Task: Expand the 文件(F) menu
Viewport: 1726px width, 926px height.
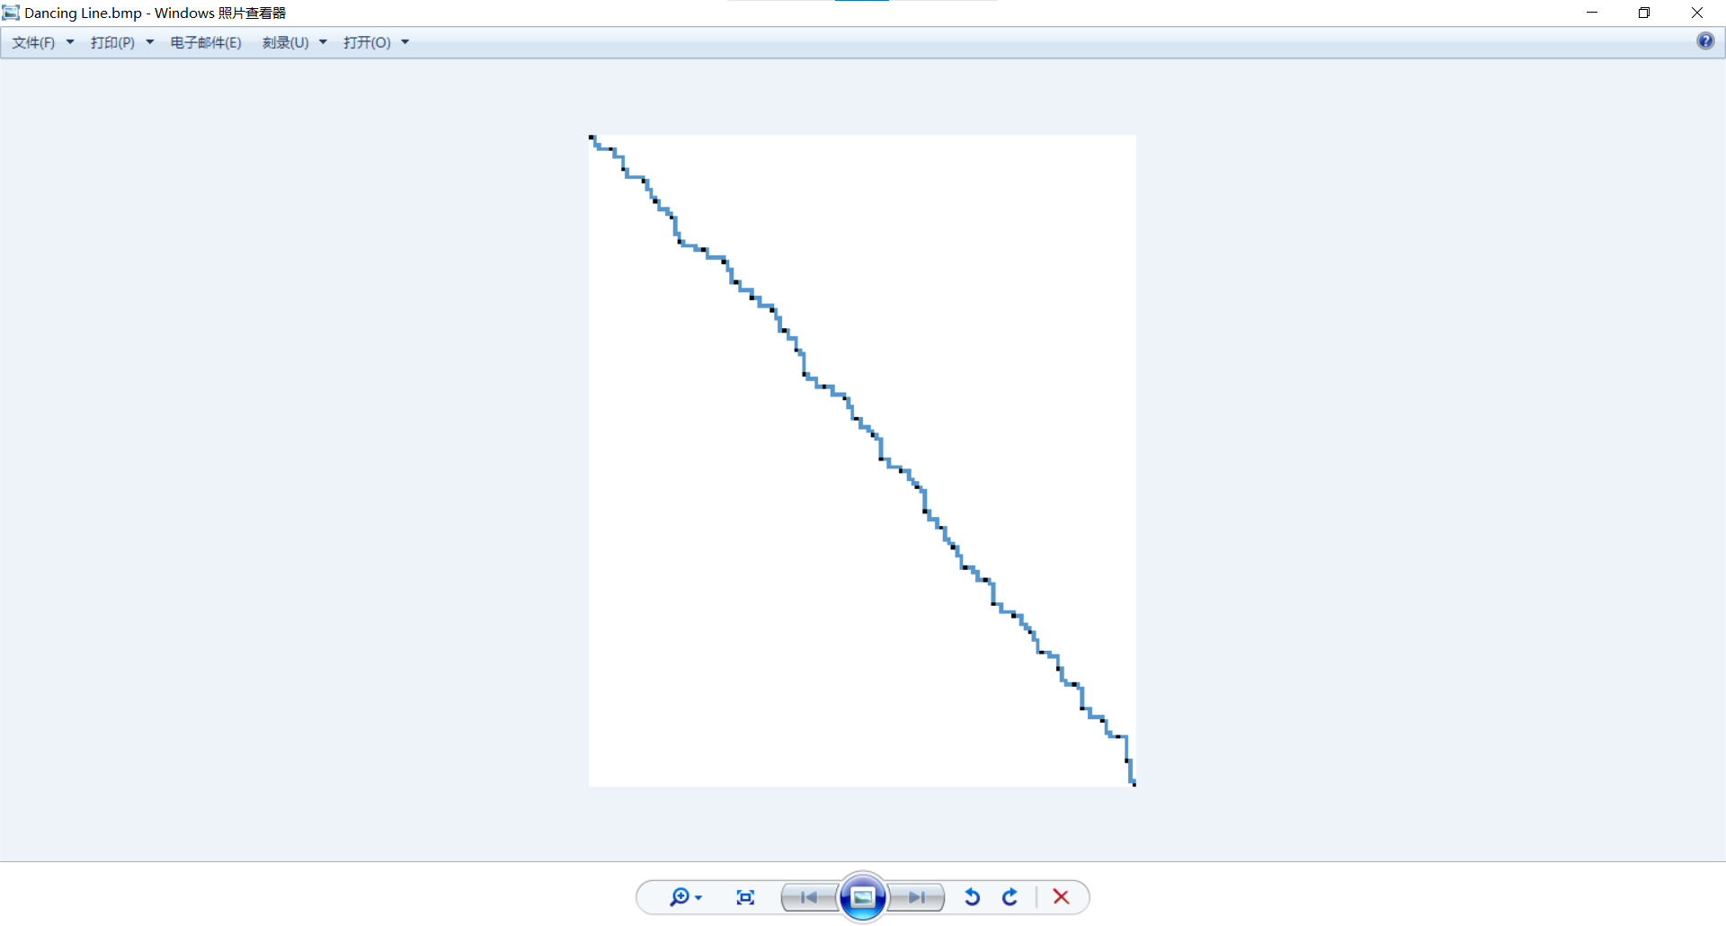Action: (x=42, y=42)
